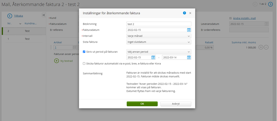Open the blue help question mark icon

pyautogui.click(x=184, y=13)
